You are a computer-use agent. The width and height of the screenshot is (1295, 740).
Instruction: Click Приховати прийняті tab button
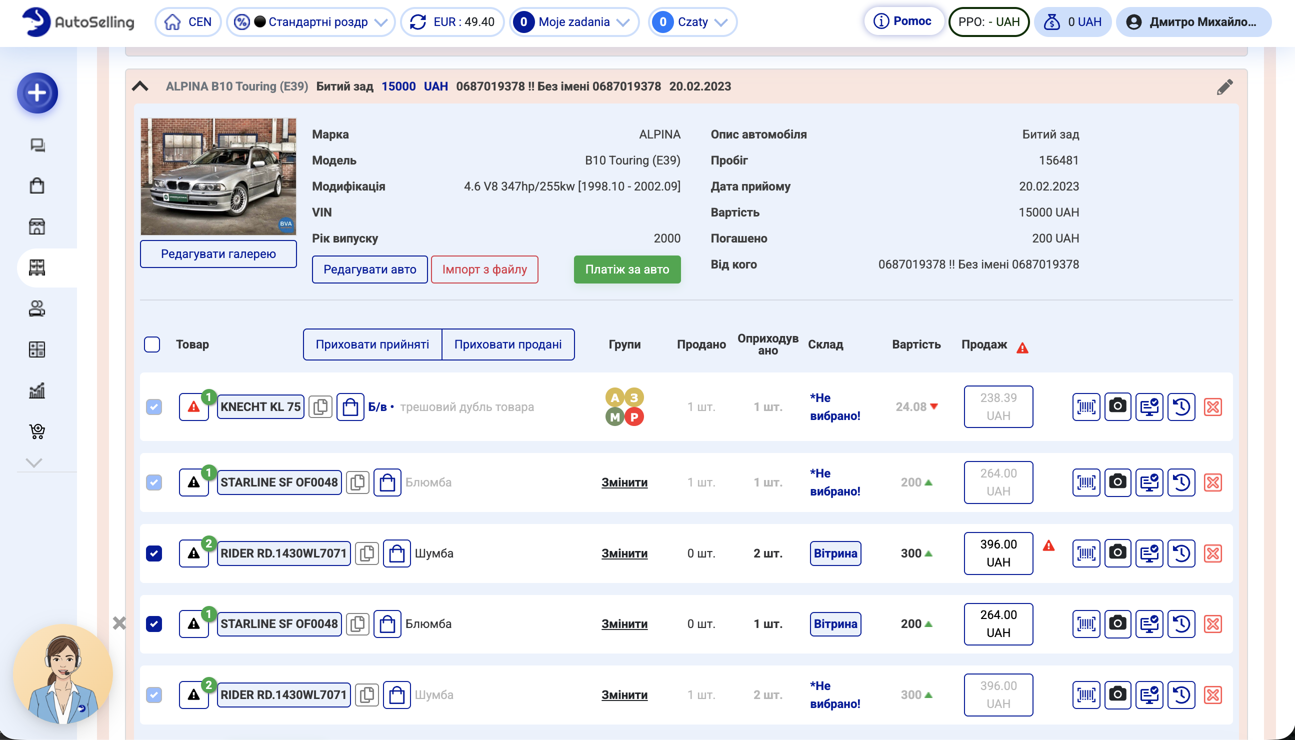tap(372, 344)
